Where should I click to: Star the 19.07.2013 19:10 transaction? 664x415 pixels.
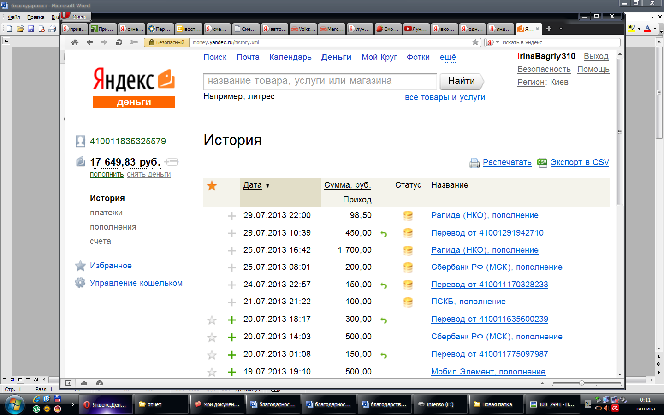[212, 372]
